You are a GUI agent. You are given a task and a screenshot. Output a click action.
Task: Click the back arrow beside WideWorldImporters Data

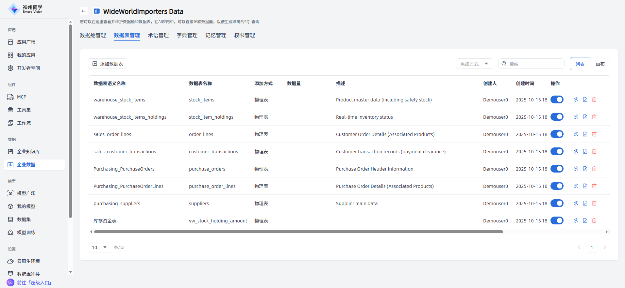(84, 11)
